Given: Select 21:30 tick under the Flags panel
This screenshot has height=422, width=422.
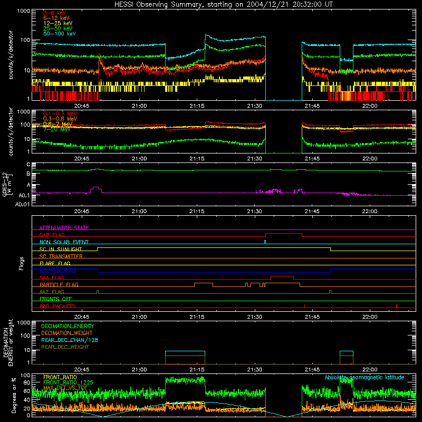Looking at the screenshot, I should coord(254,317).
